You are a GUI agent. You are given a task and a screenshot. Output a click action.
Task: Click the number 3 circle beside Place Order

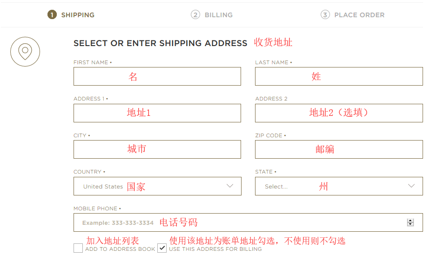(325, 15)
